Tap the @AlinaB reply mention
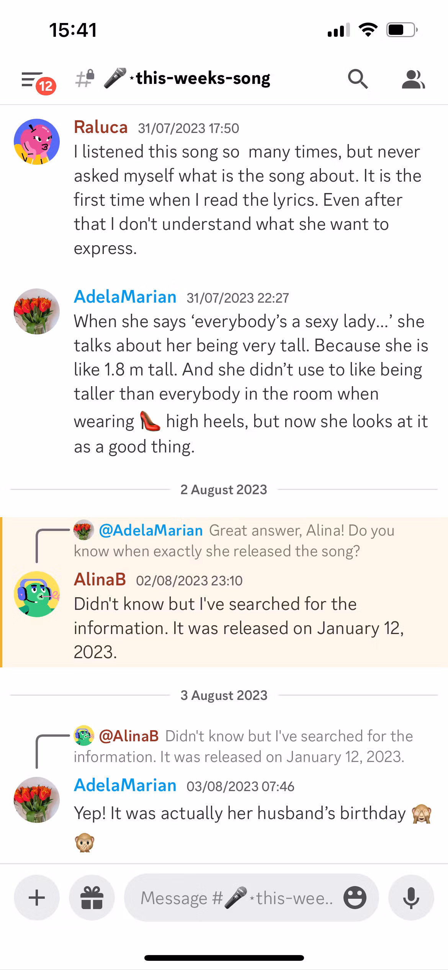Viewport: 448px width, 970px height. [129, 736]
